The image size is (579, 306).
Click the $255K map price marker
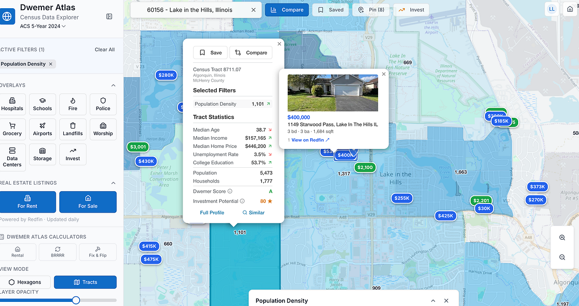coord(402,198)
